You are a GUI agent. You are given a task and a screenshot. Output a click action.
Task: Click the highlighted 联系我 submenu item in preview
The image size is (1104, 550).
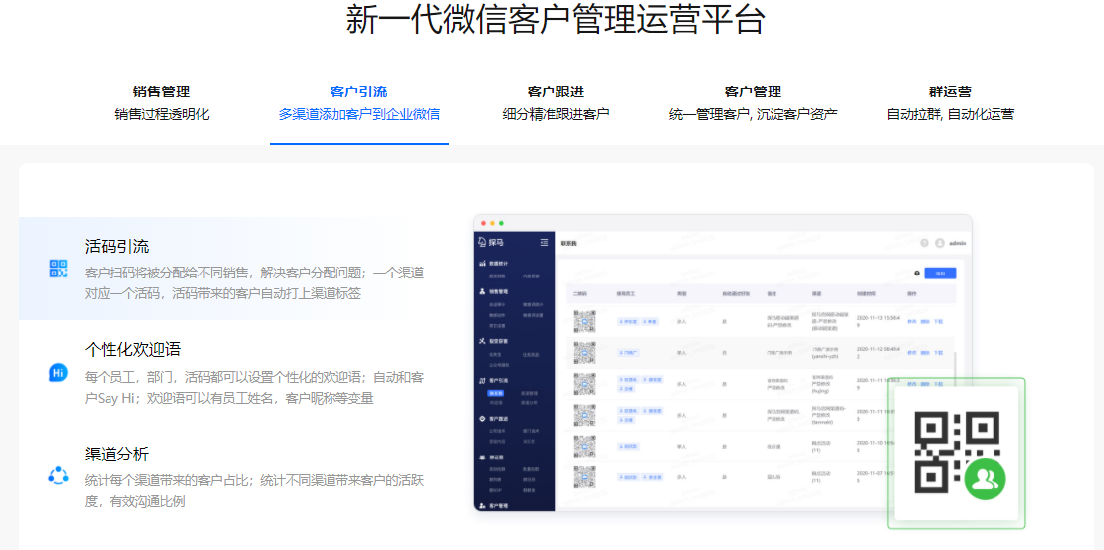tap(497, 393)
